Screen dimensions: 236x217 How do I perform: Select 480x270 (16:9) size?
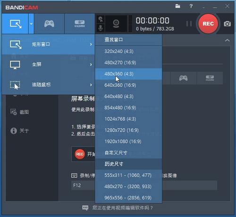pos(128,63)
